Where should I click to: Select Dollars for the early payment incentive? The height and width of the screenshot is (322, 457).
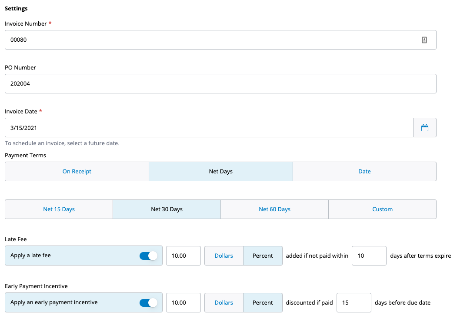coord(223,302)
